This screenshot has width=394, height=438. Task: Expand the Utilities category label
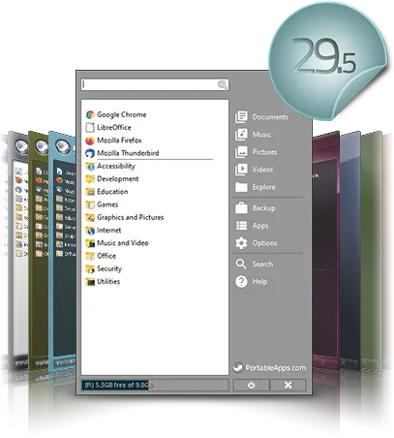pyautogui.click(x=108, y=282)
